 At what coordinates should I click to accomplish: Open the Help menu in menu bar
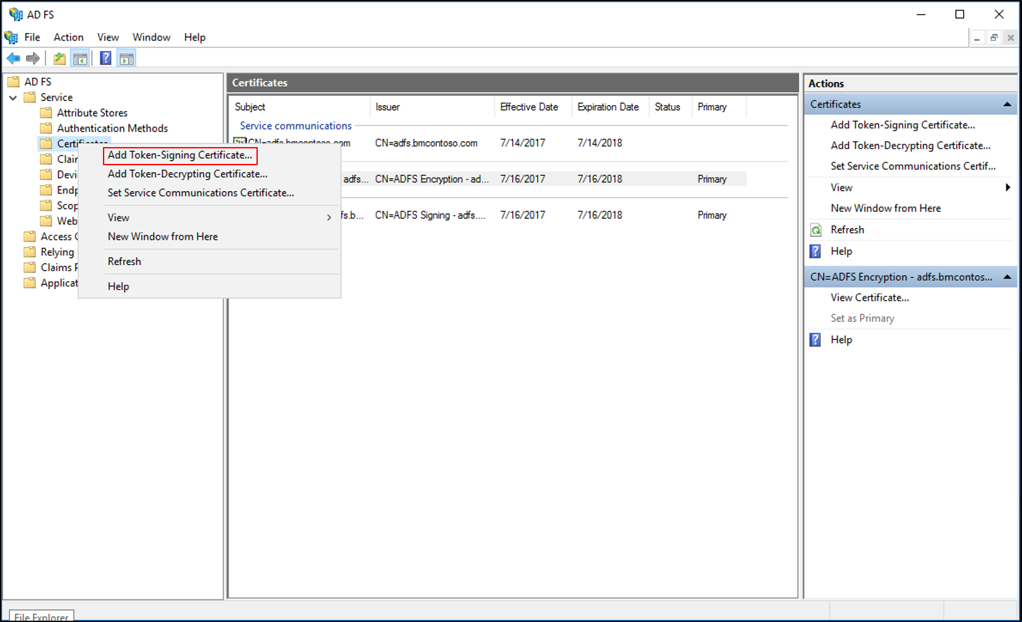click(194, 38)
